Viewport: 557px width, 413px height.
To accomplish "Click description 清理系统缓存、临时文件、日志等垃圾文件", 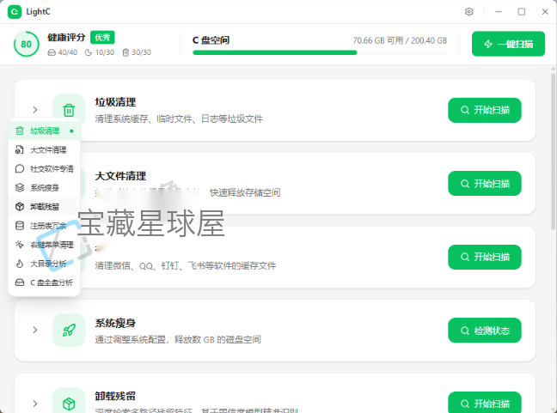I will click(x=179, y=118).
